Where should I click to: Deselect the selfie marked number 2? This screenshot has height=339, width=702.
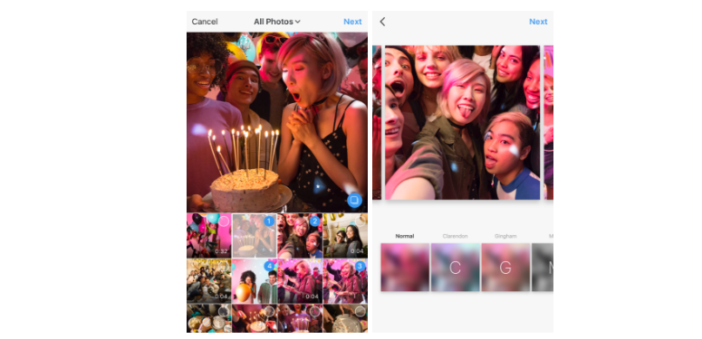[x=314, y=221]
